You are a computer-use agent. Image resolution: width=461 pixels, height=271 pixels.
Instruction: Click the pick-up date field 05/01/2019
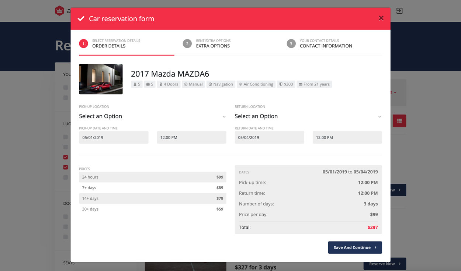pyautogui.click(x=114, y=137)
